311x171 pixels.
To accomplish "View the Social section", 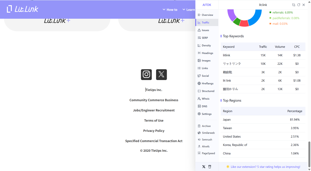I will pyautogui.click(x=207, y=76).
